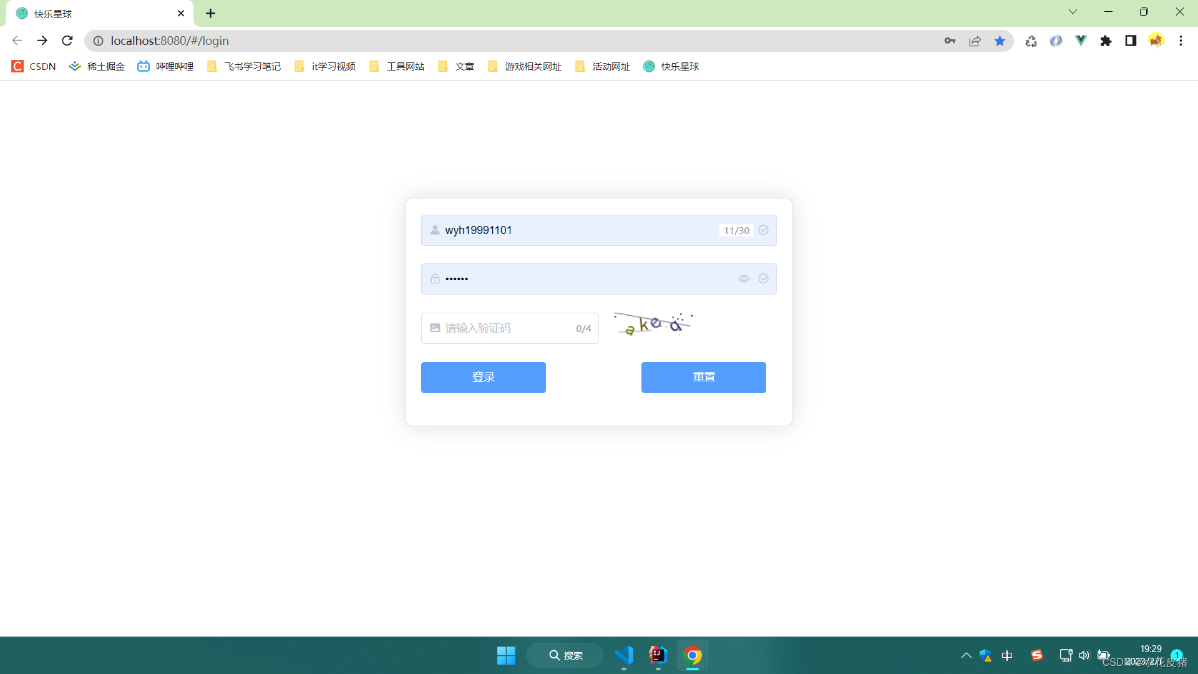
Task: Open the CSDN bookmark
Action: pos(33,66)
